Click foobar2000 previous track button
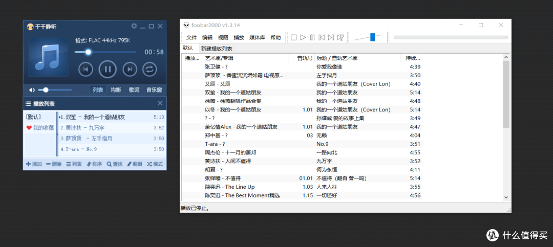The image size is (553, 247). click(x=322, y=37)
